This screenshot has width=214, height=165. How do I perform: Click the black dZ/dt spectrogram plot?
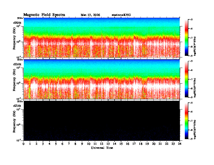point(102,121)
